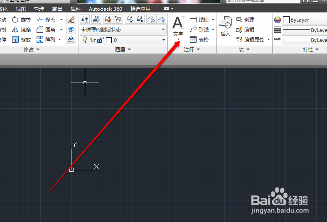Screen dimensions: 327x222
Task: Select the Leader (引线) tool
Action: pyautogui.click(x=199, y=29)
